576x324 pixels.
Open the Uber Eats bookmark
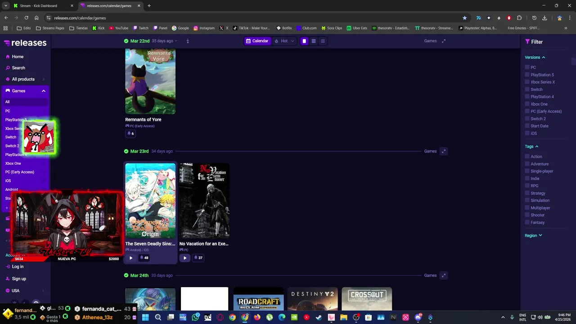coord(356,28)
